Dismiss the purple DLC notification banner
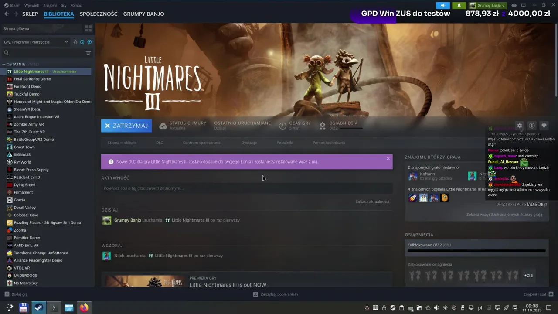The height and width of the screenshot is (314, 558). [388, 159]
